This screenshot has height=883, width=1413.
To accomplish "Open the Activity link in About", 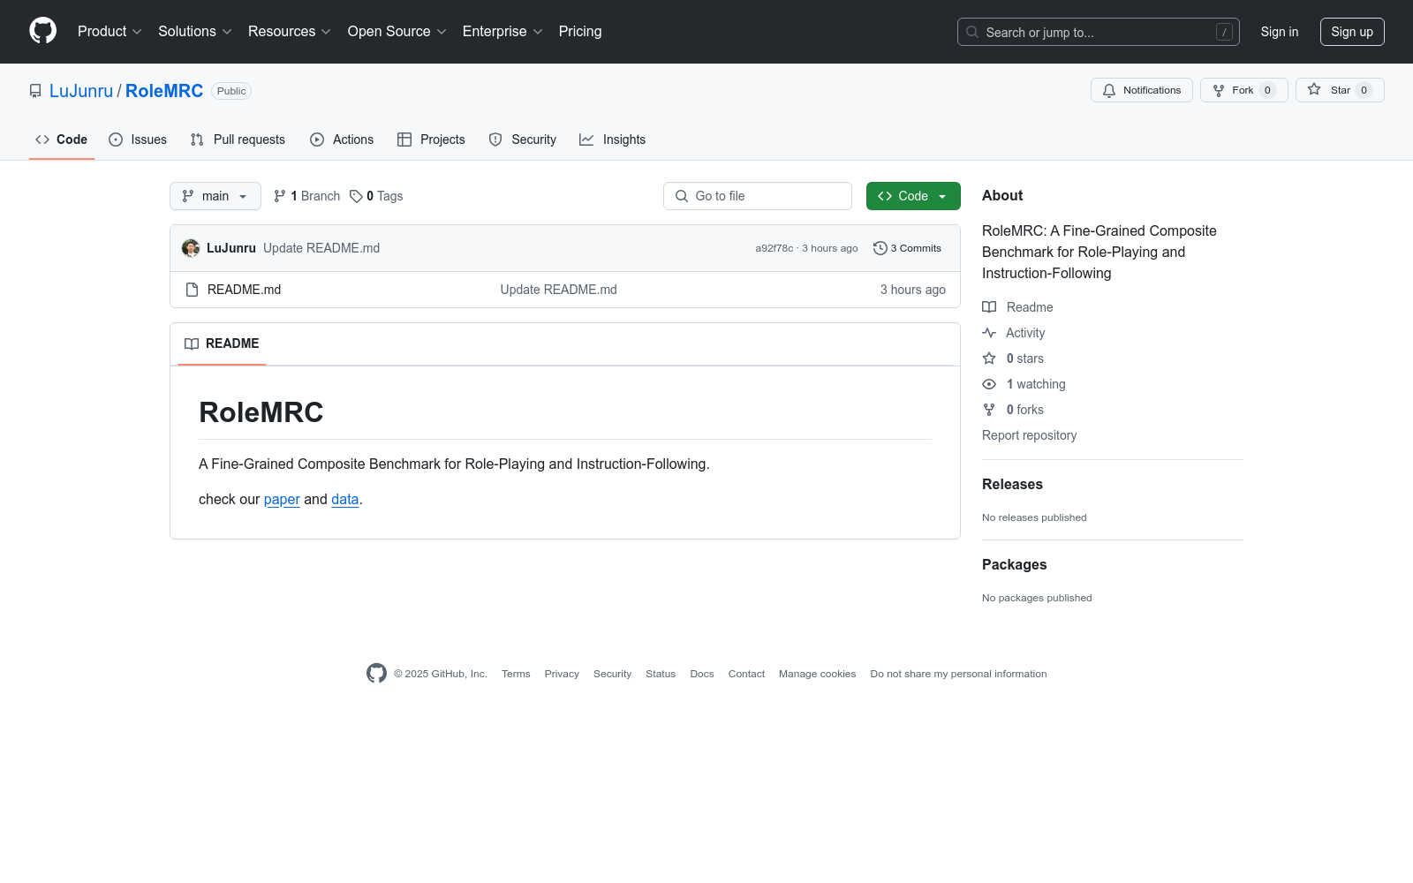I will click(x=1014, y=333).
